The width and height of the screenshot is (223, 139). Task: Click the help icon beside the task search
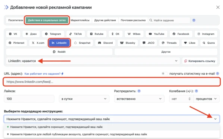point(194,20)
